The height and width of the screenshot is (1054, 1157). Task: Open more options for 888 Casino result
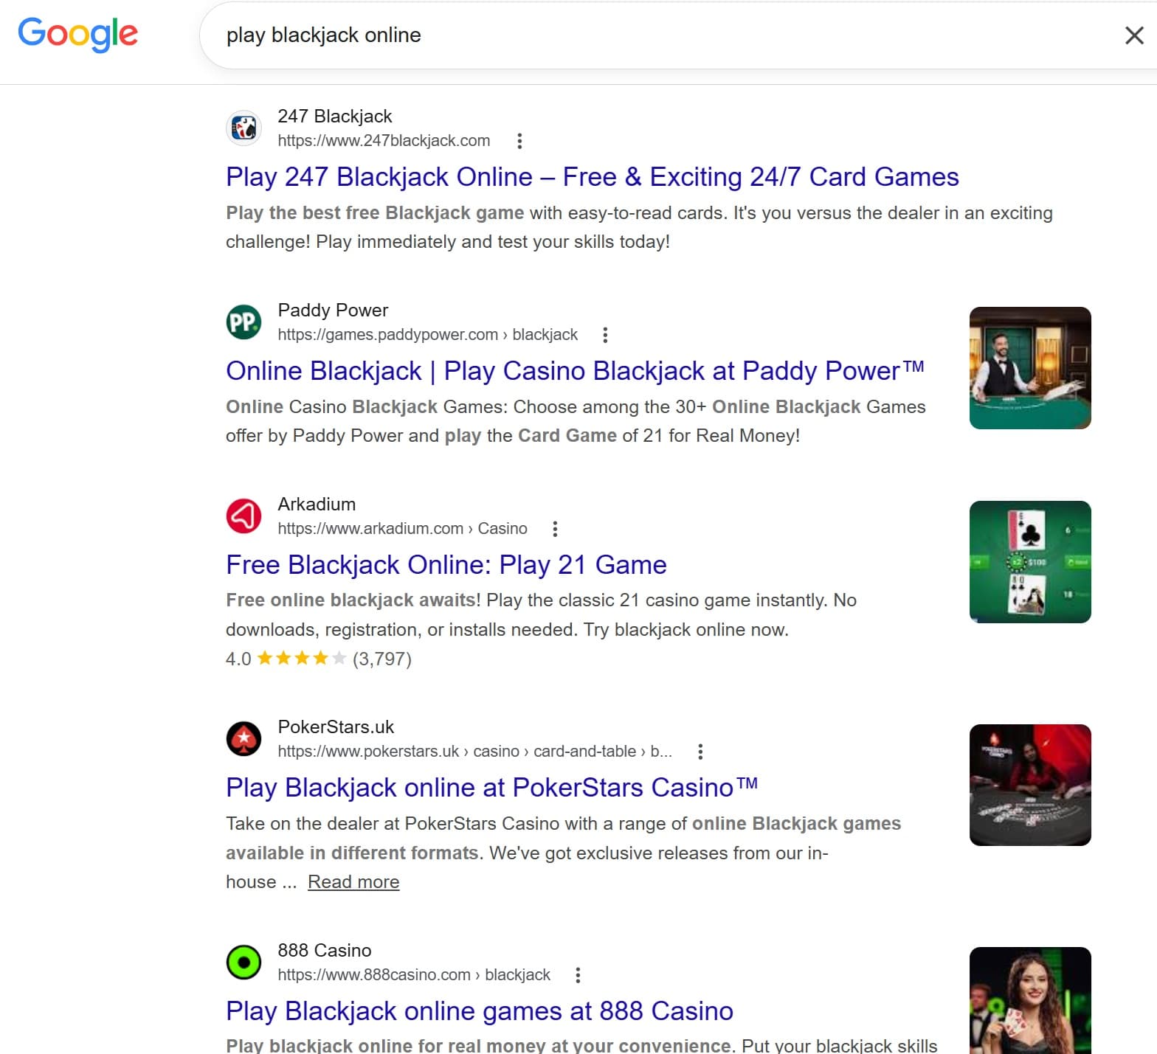pyautogui.click(x=578, y=975)
